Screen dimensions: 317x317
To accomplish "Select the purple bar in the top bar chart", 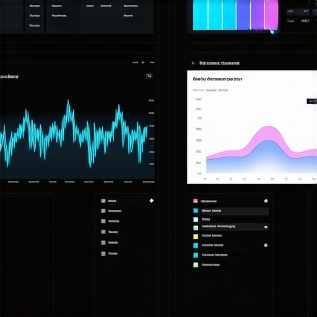I will [258, 14].
